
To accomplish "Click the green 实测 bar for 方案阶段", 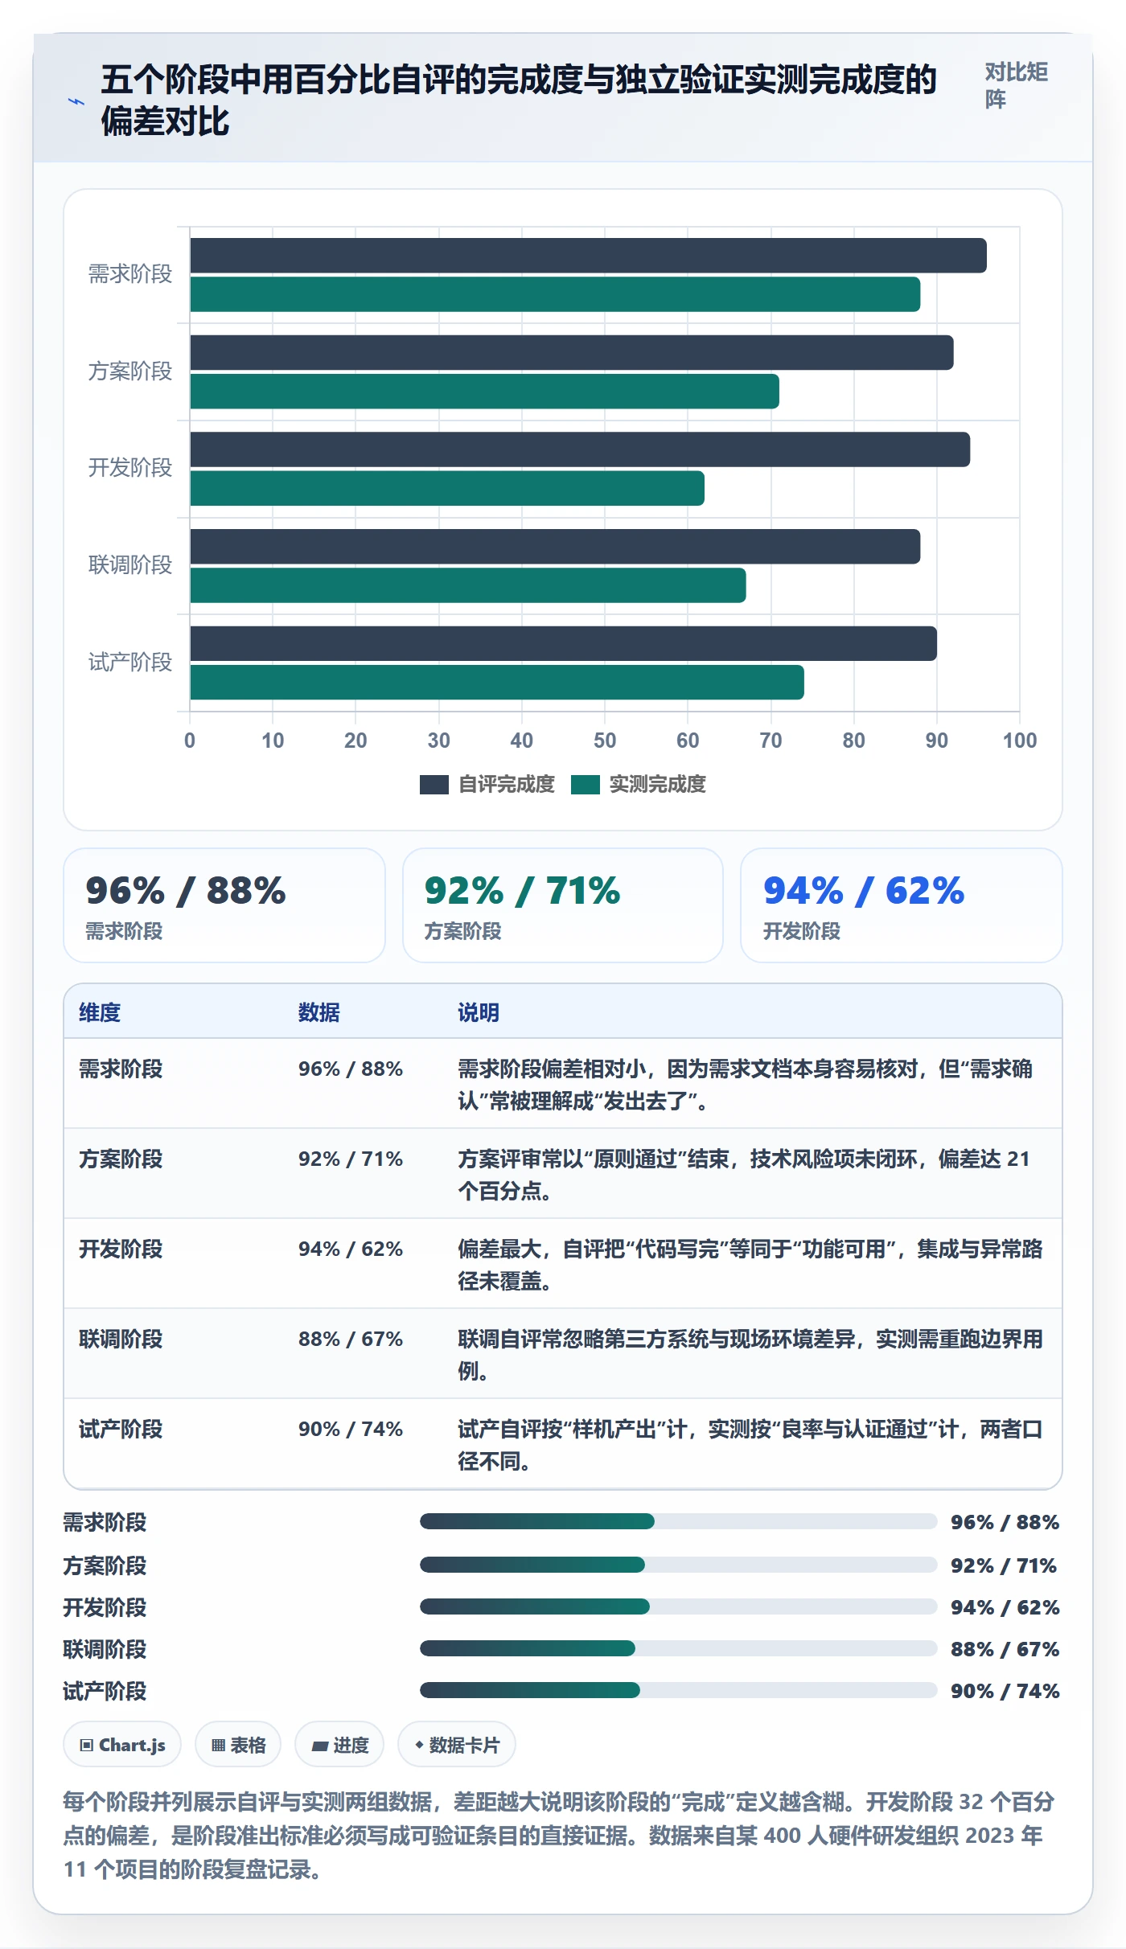I will pyautogui.click(x=484, y=392).
